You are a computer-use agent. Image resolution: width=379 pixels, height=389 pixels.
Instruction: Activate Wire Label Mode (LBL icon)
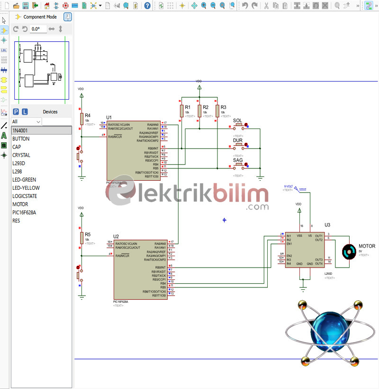pyautogui.click(x=4, y=50)
